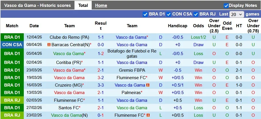Click the 3-3 result for Cruzeiro match
261x119 pixels.
click(x=101, y=85)
